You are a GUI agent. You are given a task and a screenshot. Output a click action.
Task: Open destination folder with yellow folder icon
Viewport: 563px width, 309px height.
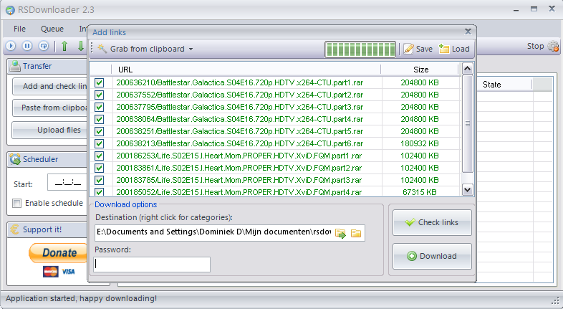pos(356,233)
